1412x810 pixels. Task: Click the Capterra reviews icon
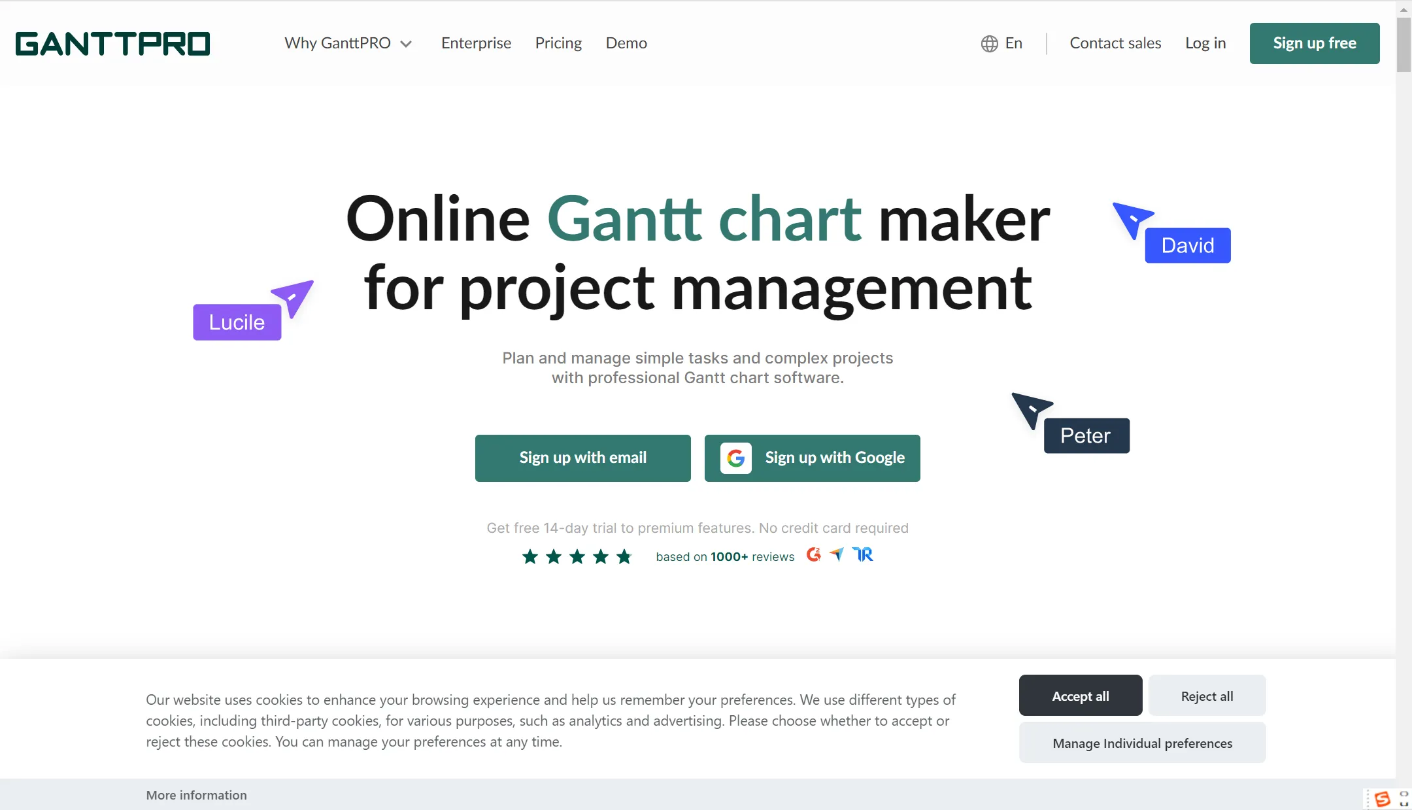click(837, 555)
